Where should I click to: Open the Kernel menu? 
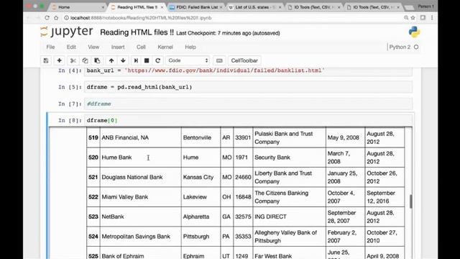[x=165, y=47]
